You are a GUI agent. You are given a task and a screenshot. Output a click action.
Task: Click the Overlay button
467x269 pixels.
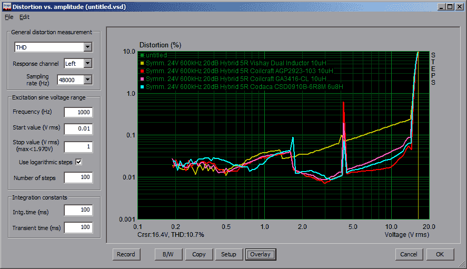click(x=260, y=254)
